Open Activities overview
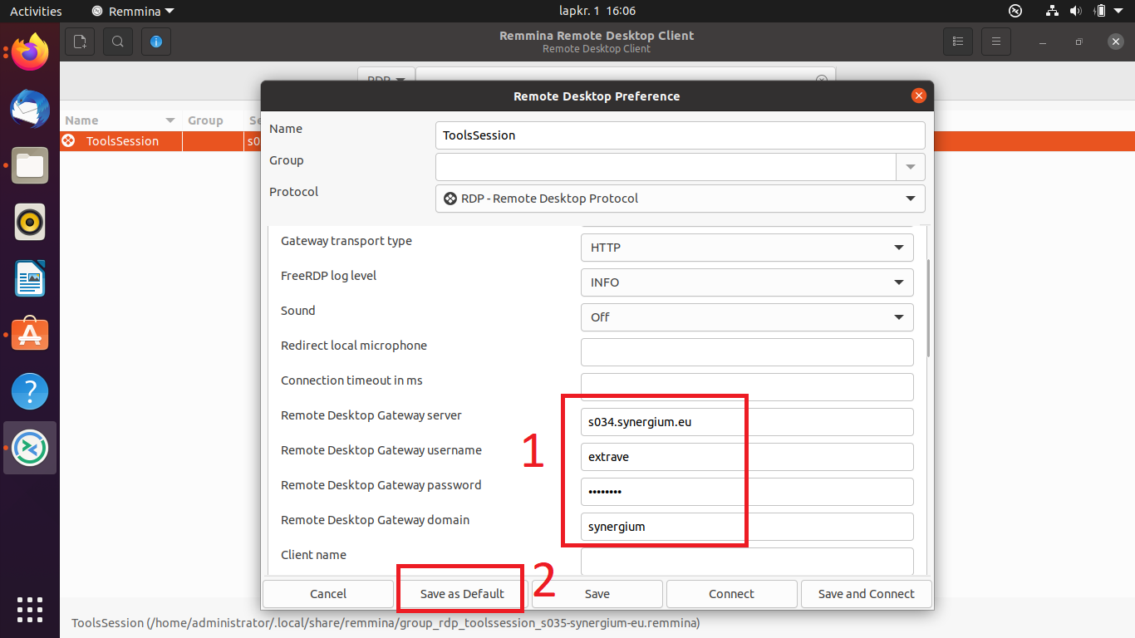Viewport: 1135px width, 638px height. click(x=36, y=11)
